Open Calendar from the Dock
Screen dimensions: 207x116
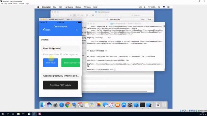(80, 105)
